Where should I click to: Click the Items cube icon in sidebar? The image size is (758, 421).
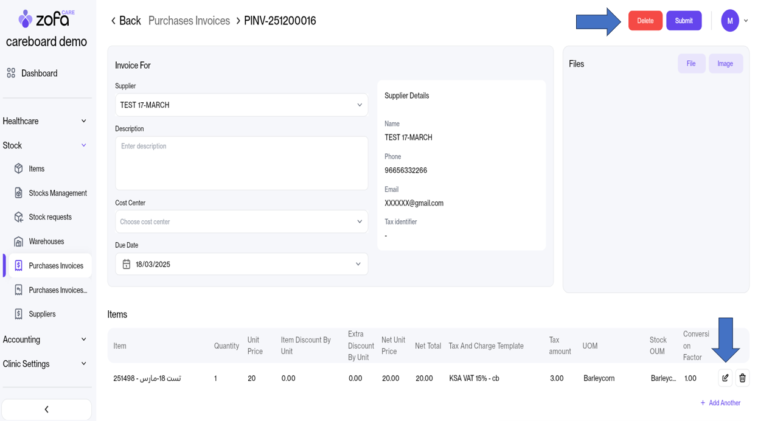click(x=18, y=169)
